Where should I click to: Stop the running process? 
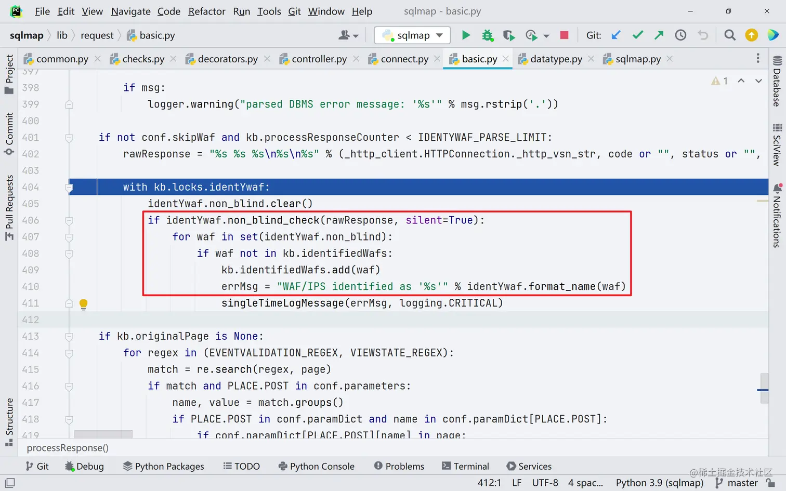pos(564,35)
